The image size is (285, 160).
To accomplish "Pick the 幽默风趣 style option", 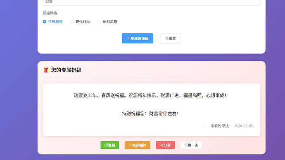I will click(x=107, y=22).
